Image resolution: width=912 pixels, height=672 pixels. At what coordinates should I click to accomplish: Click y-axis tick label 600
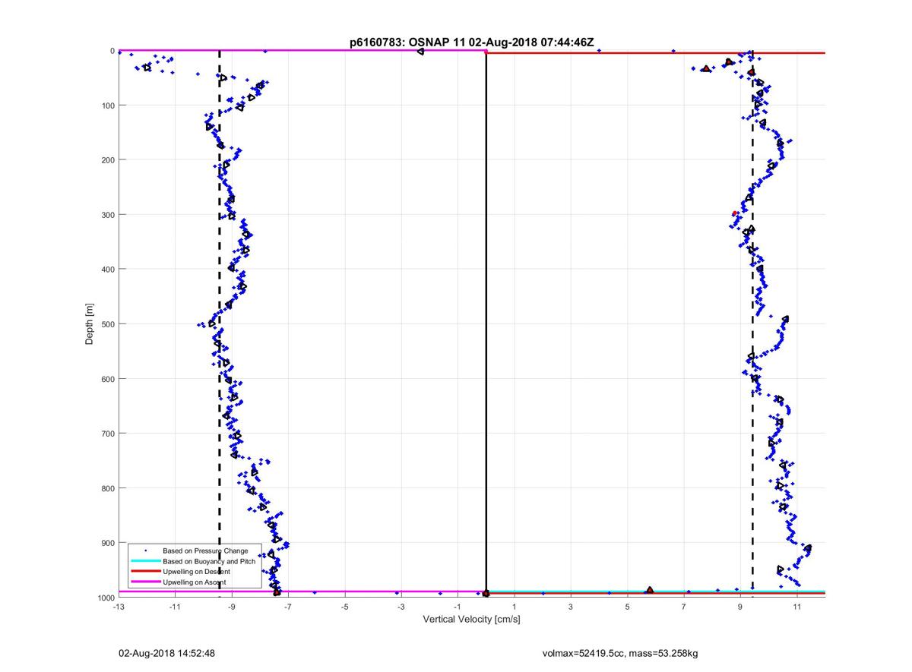click(107, 379)
